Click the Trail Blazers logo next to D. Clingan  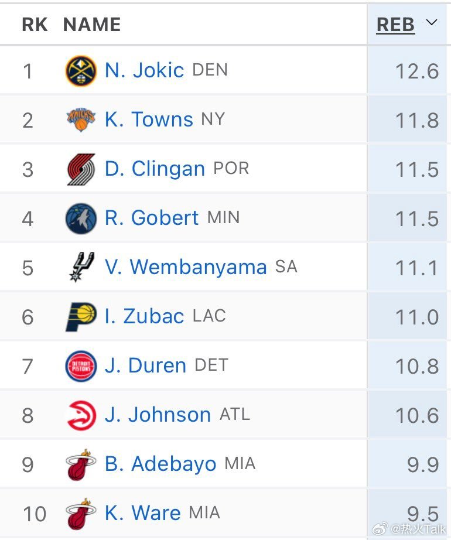tap(80, 168)
